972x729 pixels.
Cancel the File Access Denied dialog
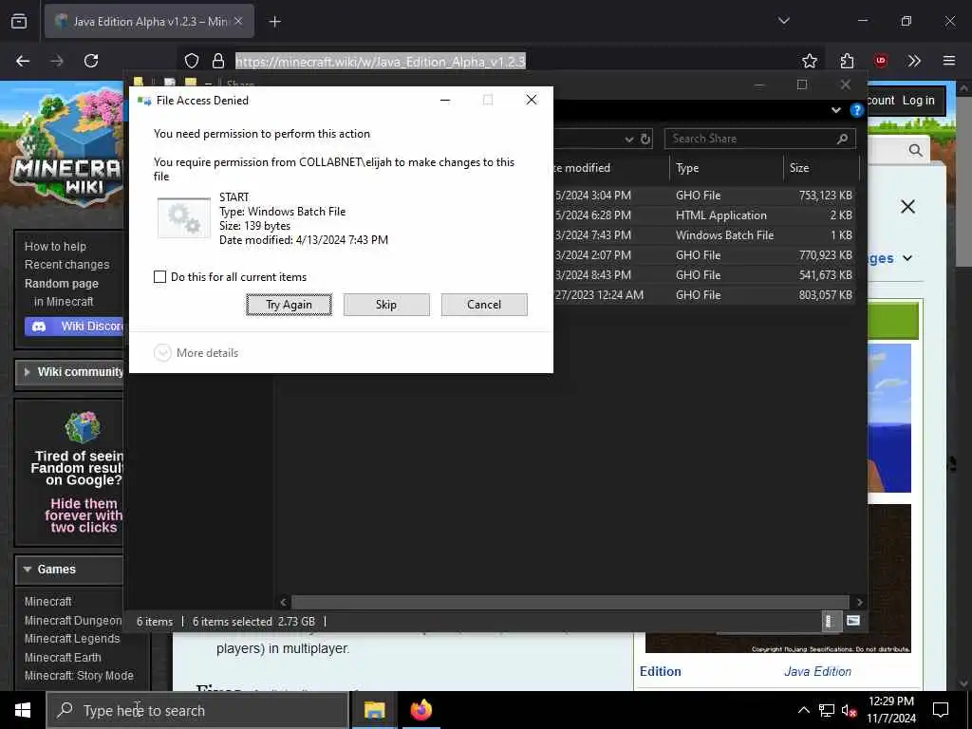tap(484, 305)
